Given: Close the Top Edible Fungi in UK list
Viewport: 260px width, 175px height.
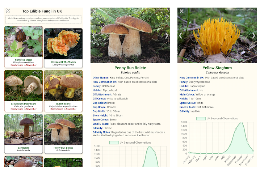Looking at the screenshot, I should 8,11.
